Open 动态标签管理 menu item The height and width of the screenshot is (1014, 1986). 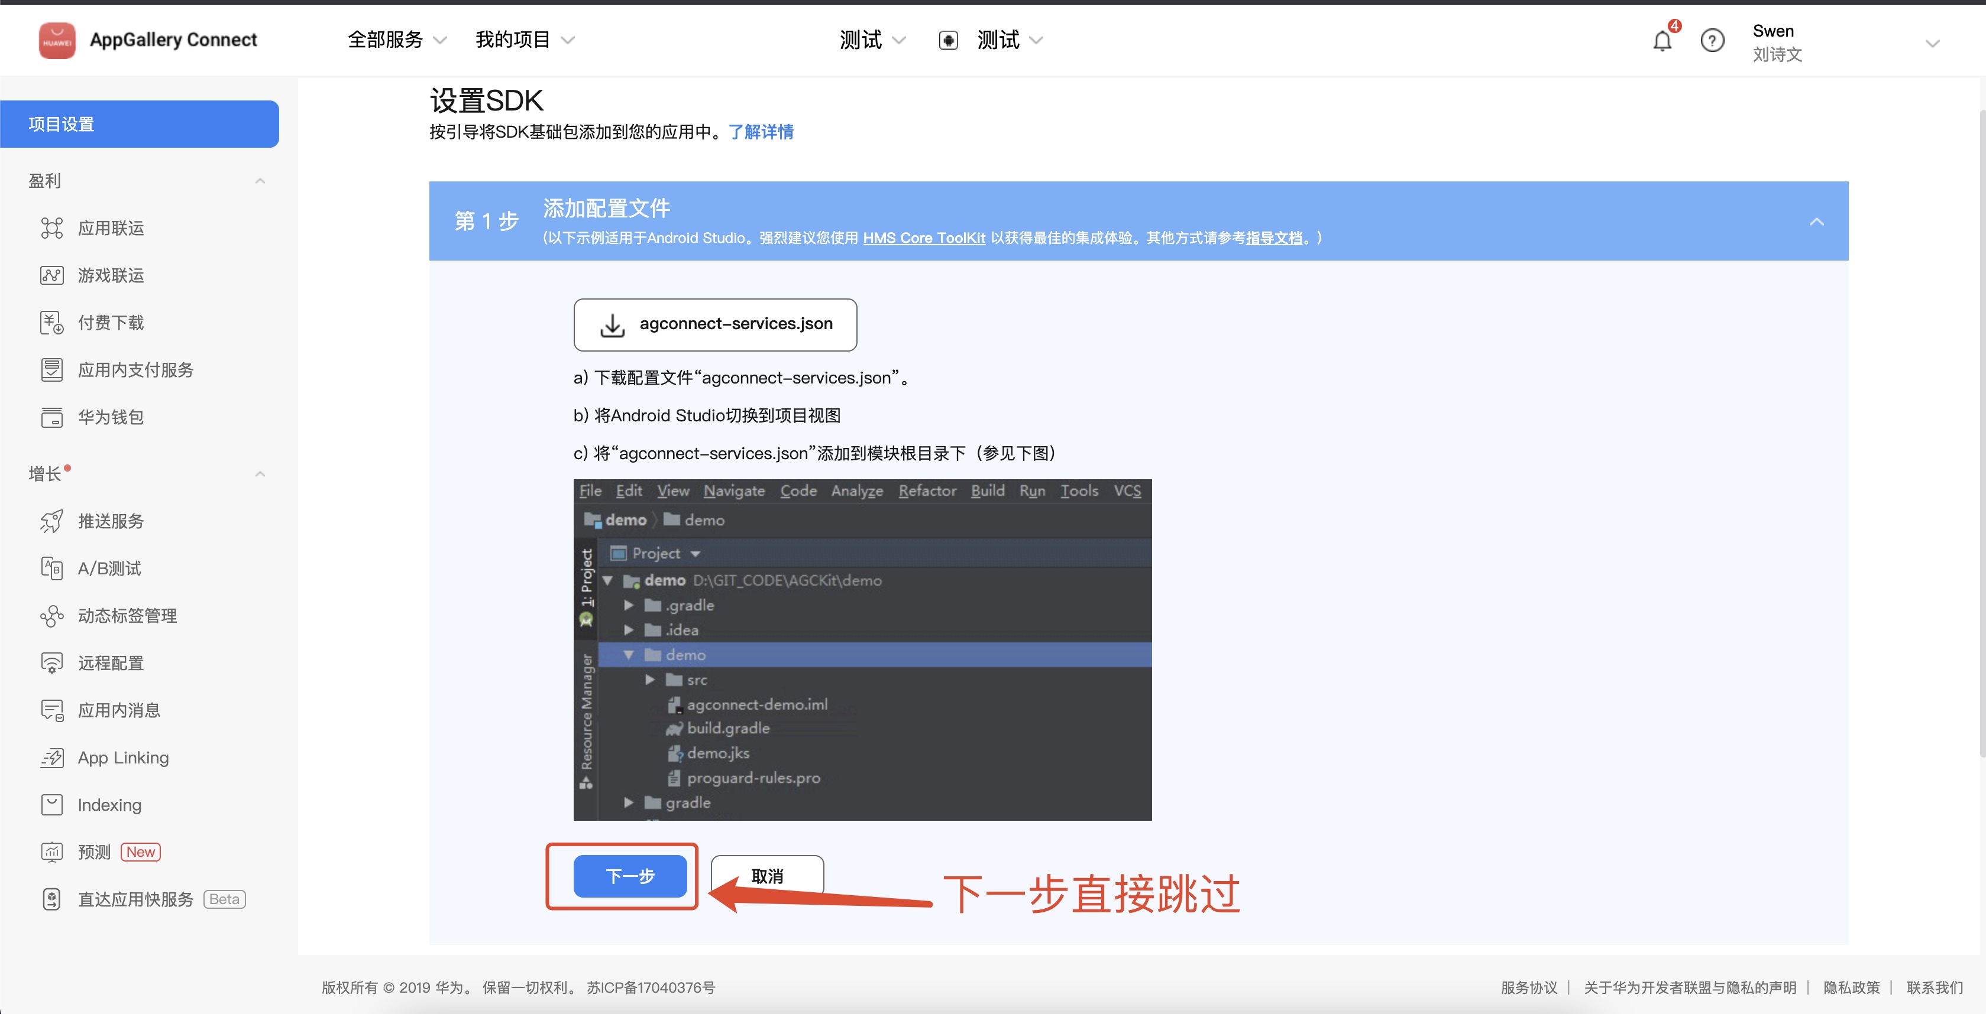[x=127, y=616]
